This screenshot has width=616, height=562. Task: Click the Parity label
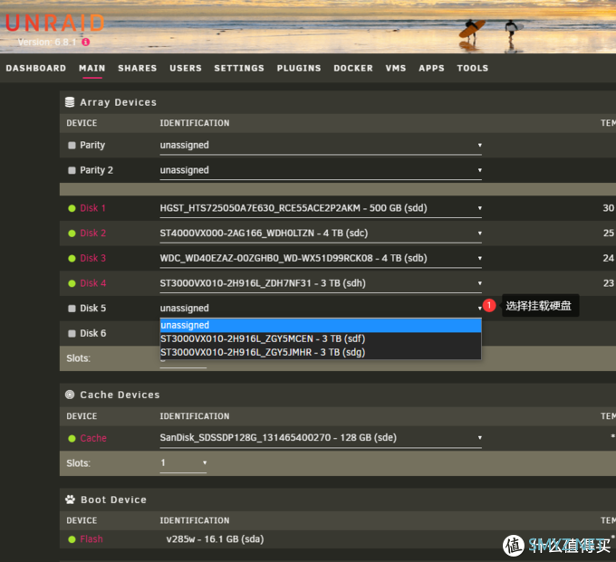pyautogui.click(x=92, y=145)
